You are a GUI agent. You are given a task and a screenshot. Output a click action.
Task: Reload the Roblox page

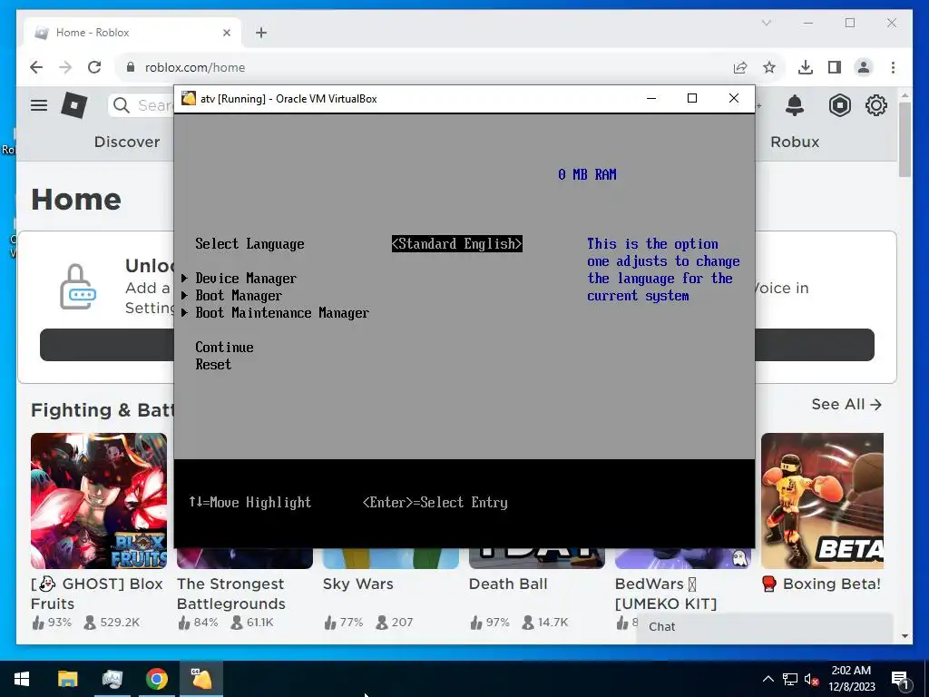94,67
